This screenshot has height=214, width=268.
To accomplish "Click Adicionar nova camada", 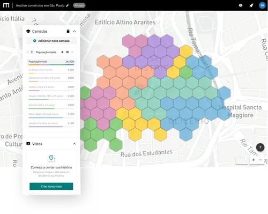I will [x=51, y=41].
